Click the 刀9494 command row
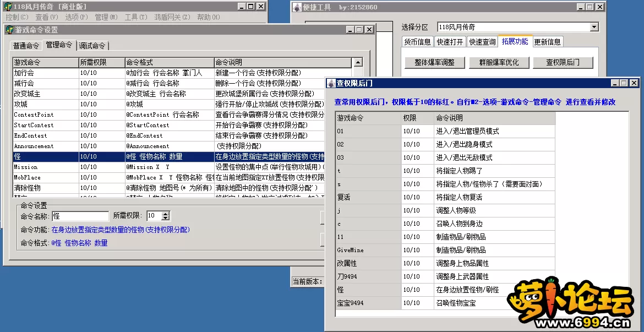Viewport: 644px width, 332px height. coord(445,276)
